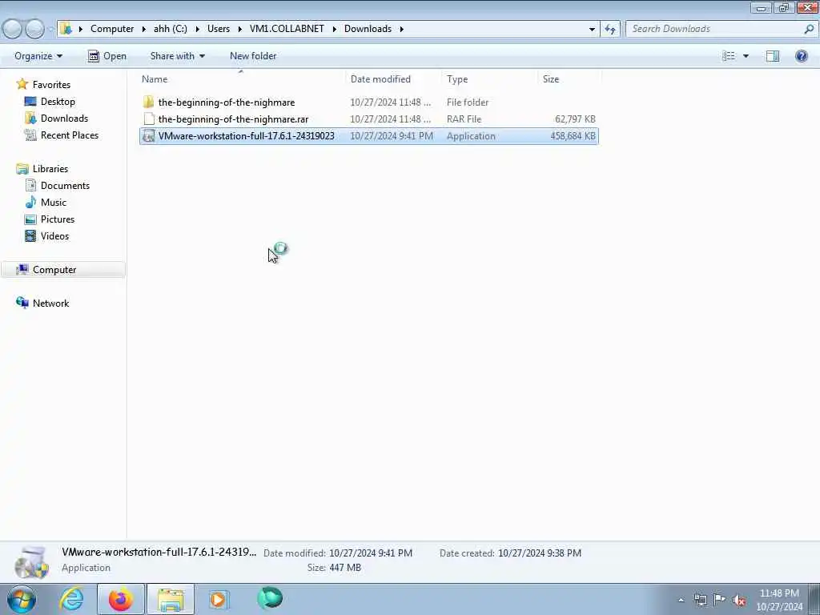
Task: Go to VM1.COLLABNET in the breadcrumb
Action: point(287,29)
